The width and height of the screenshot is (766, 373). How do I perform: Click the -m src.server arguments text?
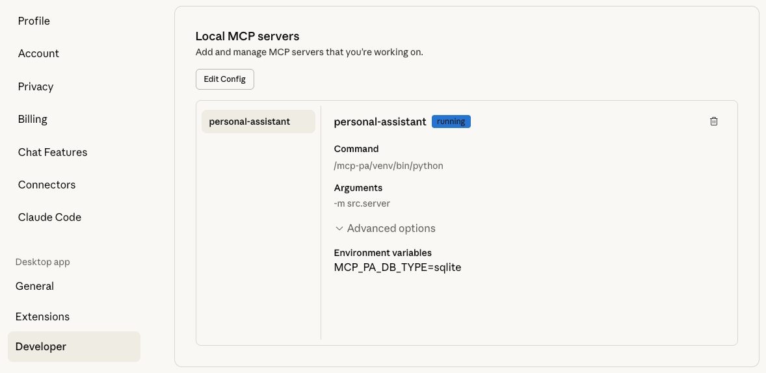[x=362, y=203]
